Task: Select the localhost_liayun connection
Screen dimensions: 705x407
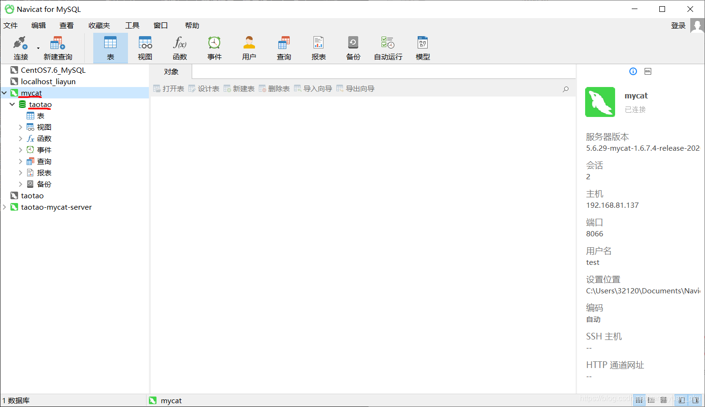Action: pyautogui.click(x=48, y=81)
